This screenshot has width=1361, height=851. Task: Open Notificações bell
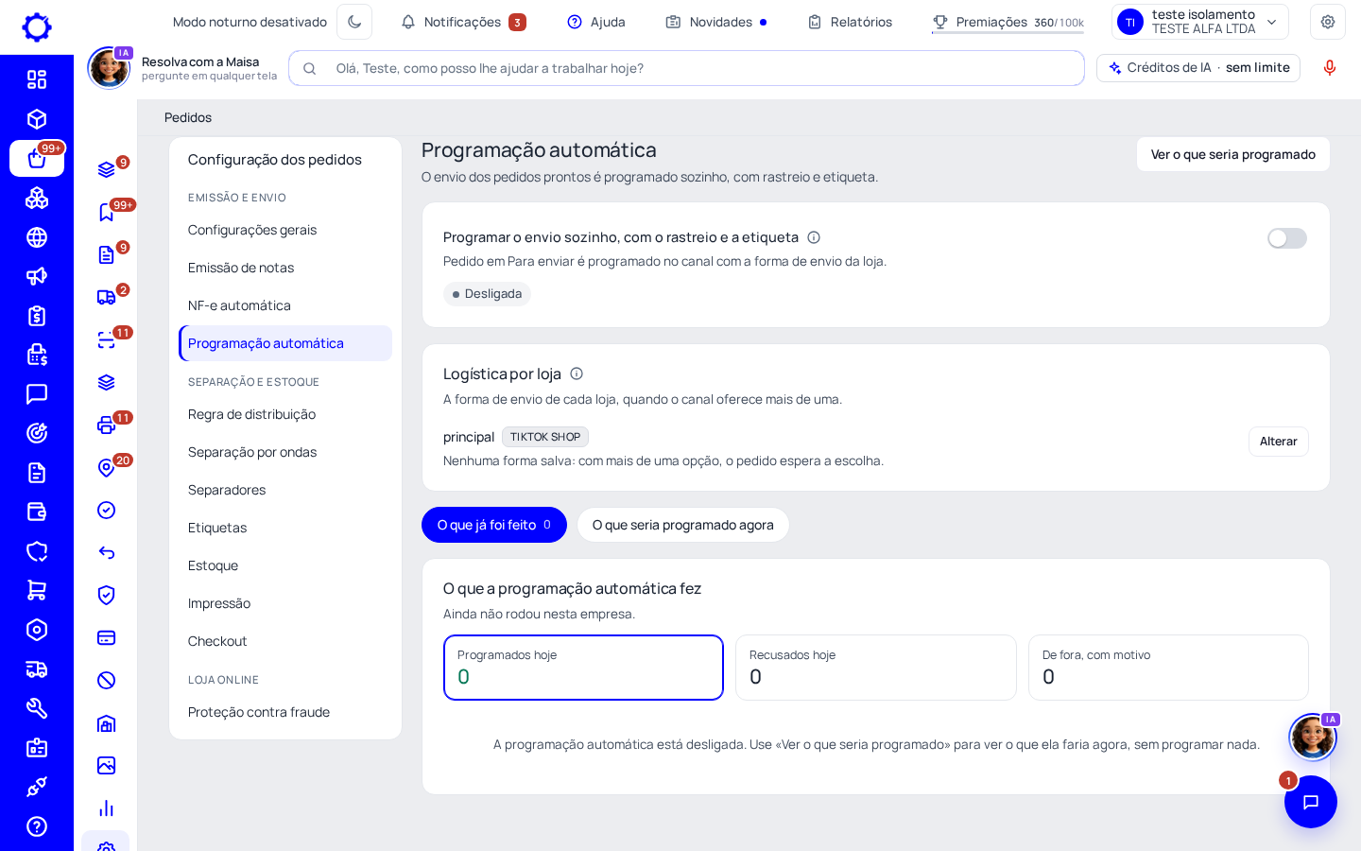[x=463, y=22]
